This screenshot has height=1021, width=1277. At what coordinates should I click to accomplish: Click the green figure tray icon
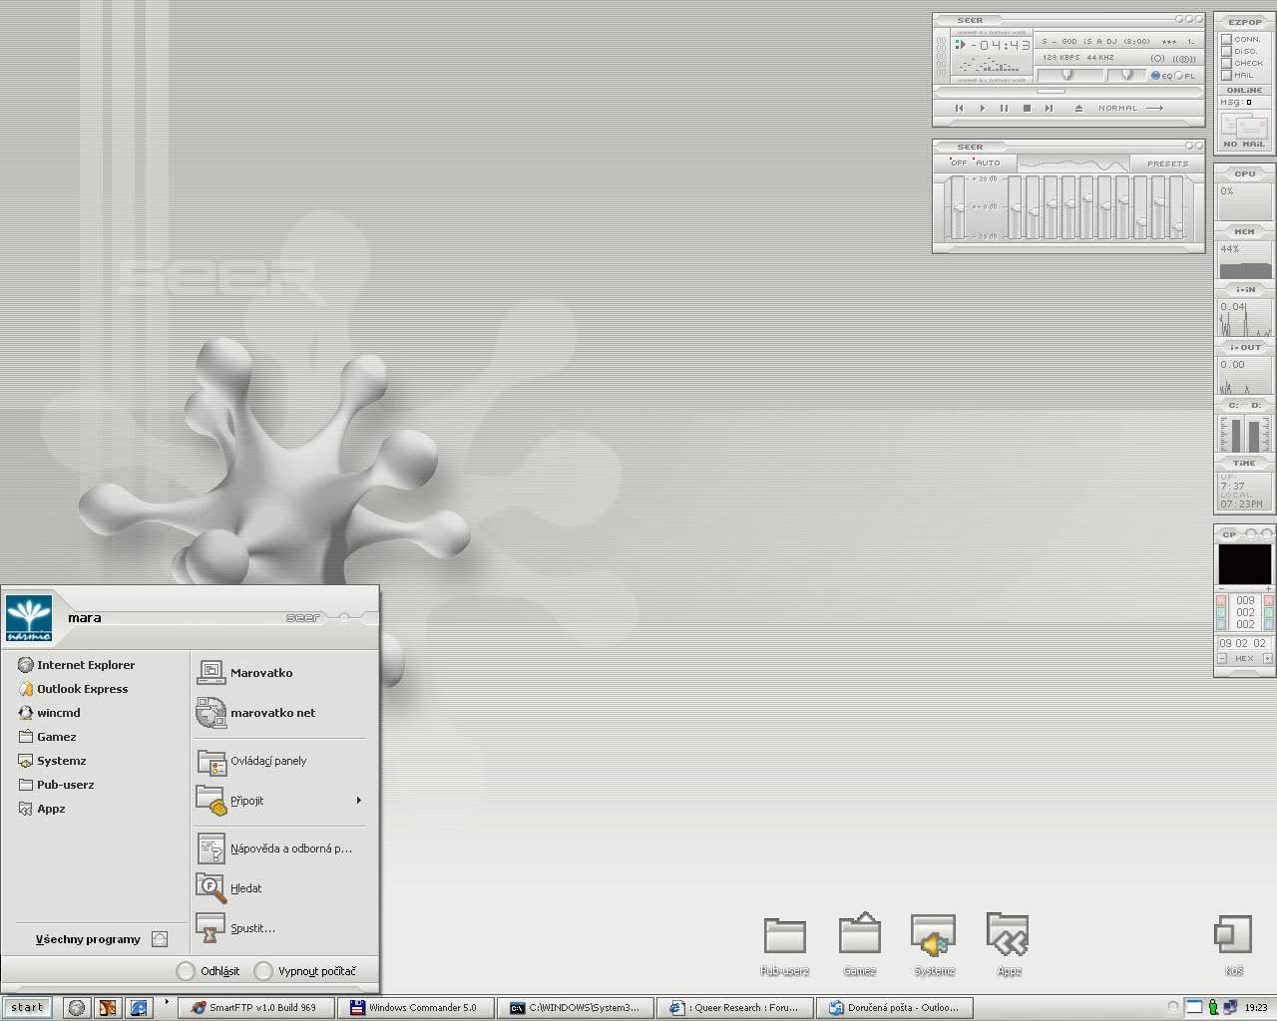(x=1213, y=1007)
